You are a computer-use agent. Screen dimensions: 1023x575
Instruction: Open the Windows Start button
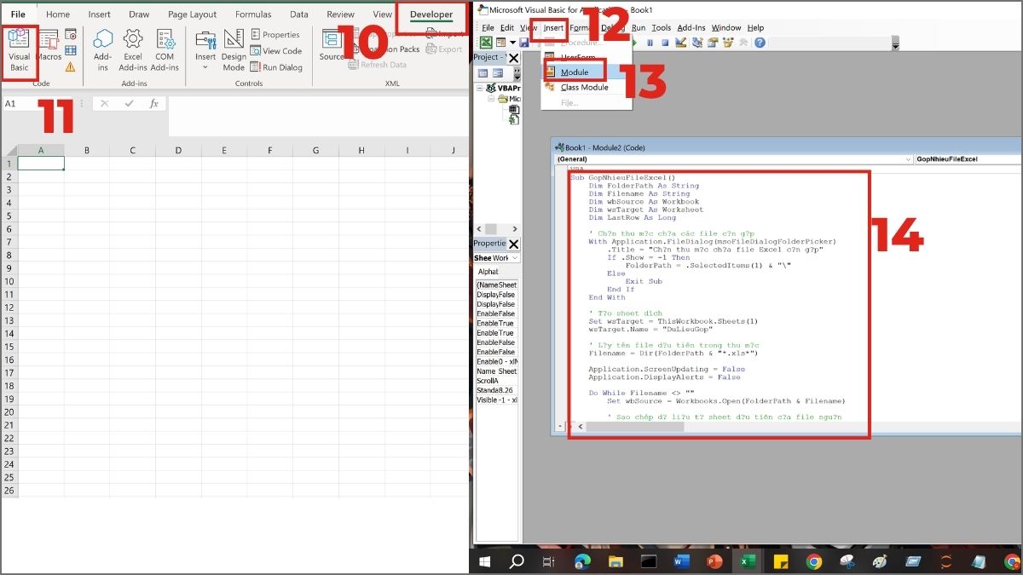click(x=486, y=561)
